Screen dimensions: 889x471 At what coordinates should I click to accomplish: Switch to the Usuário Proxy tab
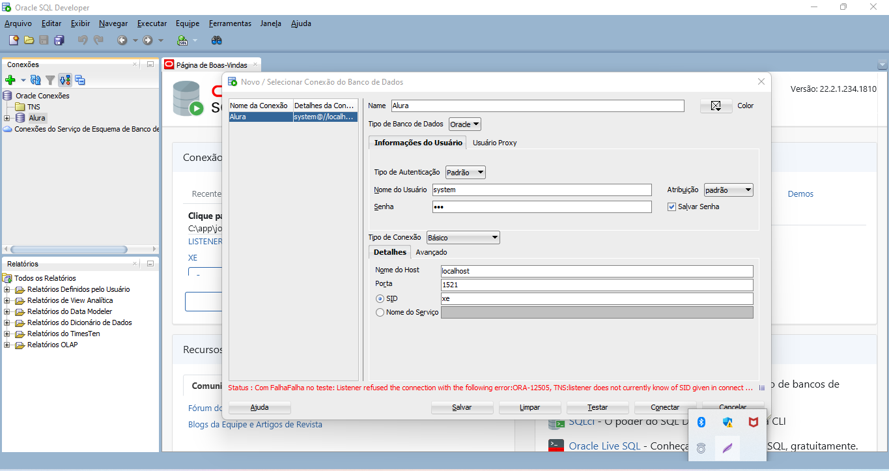tap(494, 143)
